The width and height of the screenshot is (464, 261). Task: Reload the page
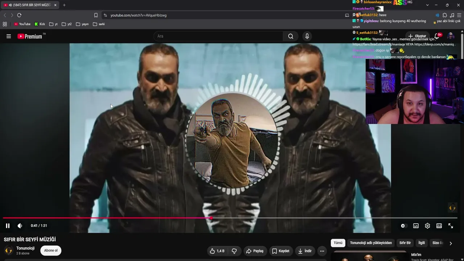19,15
